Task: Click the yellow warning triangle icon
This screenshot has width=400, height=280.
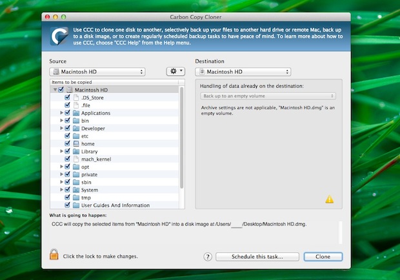Action: point(329,199)
